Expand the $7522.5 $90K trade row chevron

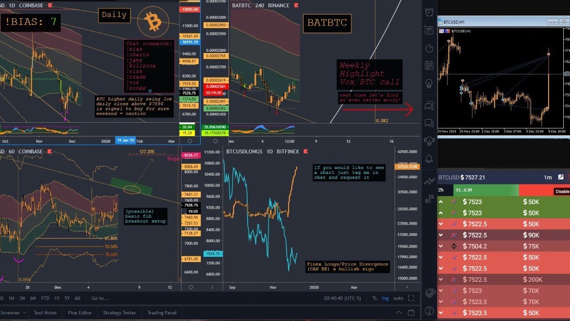[441, 235]
